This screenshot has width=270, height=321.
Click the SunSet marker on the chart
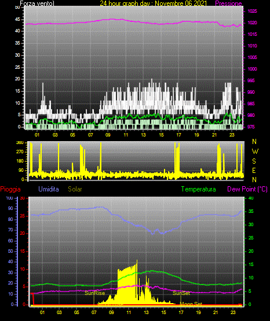(181, 293)
